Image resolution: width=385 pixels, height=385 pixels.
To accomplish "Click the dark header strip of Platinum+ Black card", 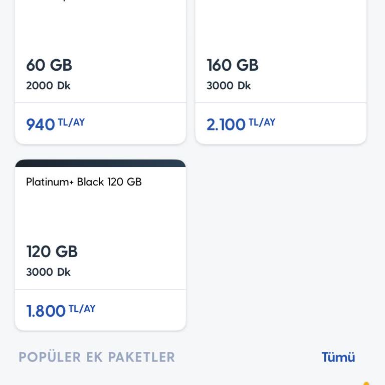I will (x=100, y=163).
